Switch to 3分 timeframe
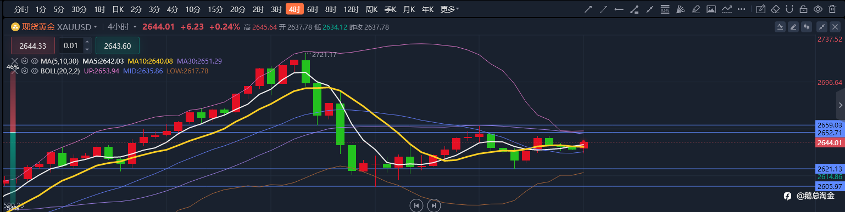845x212 pixels. tap(154, 9)
